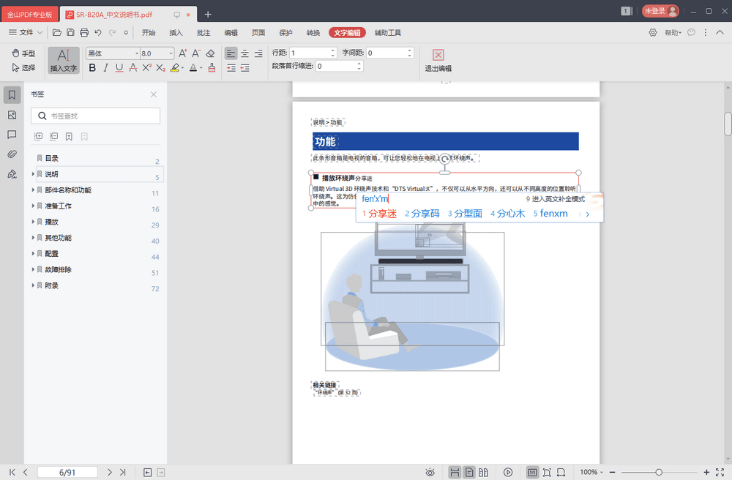This screenshot has height=480, width=732.
Task: Open the 文件 menu
Action: click(26, 33)
